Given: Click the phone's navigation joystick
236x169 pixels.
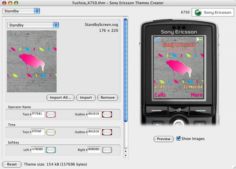Looking at the screenshot, I should pos(179,123).
